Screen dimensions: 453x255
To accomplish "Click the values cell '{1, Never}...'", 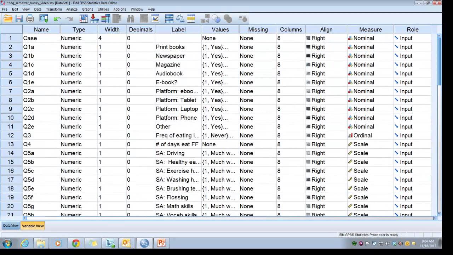I will tap(220, 135).
